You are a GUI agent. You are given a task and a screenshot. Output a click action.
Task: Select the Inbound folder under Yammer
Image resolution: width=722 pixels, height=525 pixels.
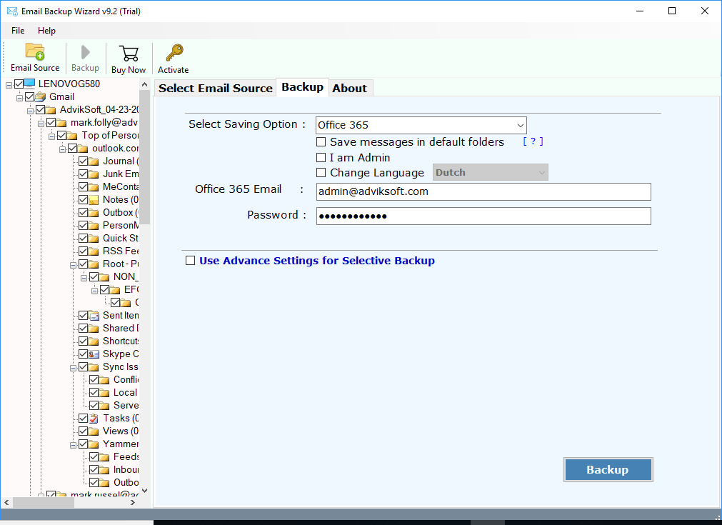[126, 469]
